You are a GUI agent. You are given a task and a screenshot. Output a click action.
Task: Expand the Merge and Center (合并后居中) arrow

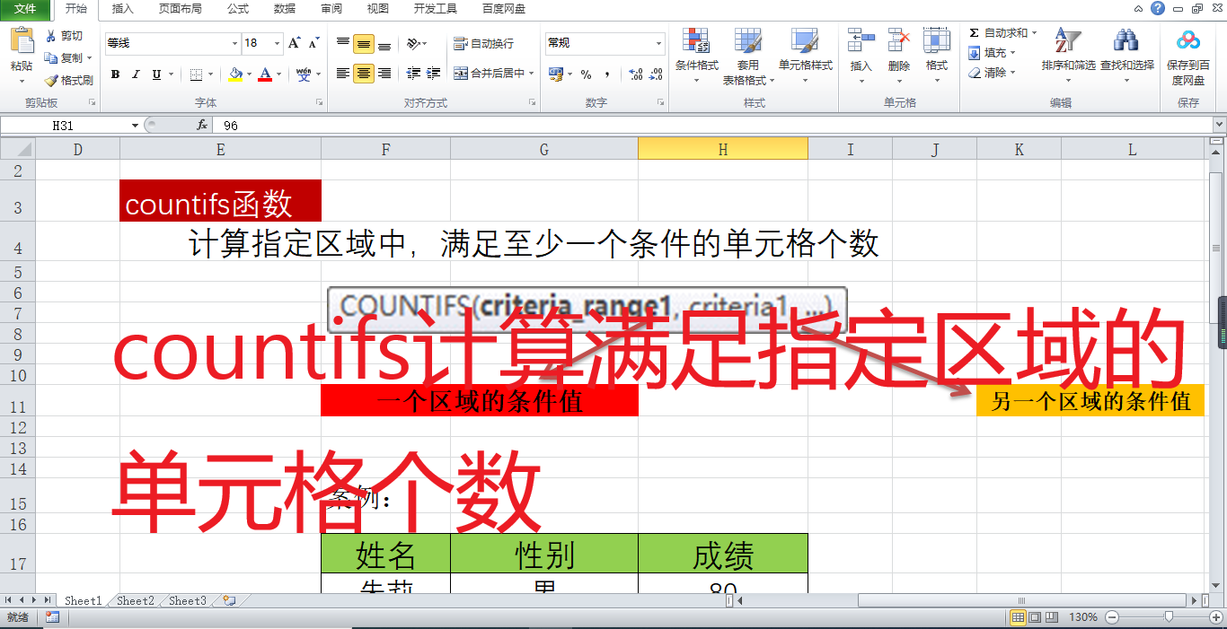point(531,74)
